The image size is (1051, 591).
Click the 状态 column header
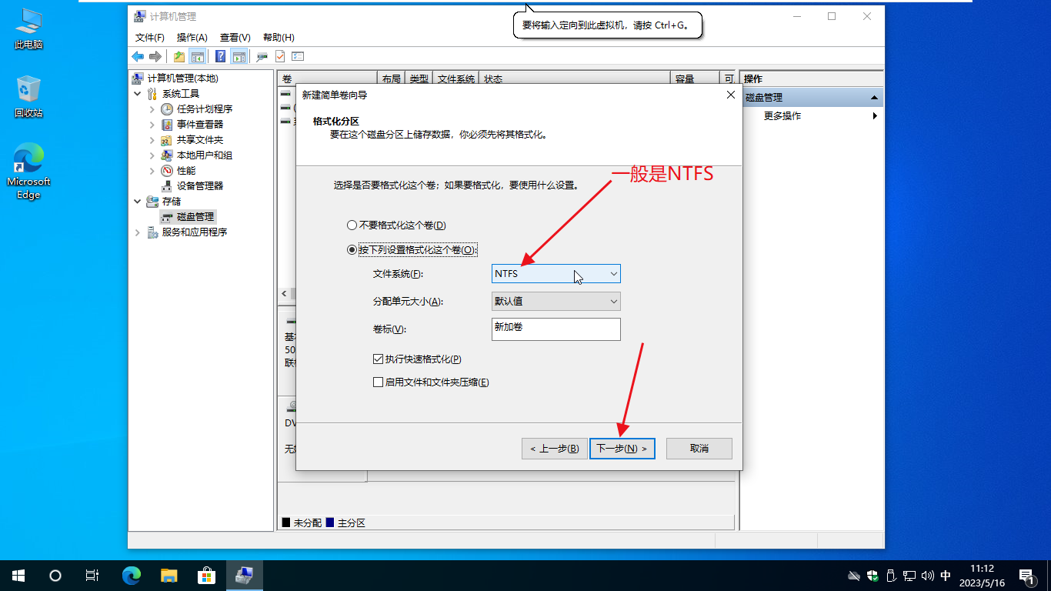click(x=575, y=78)
